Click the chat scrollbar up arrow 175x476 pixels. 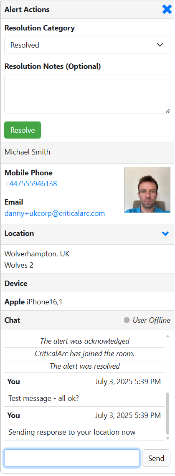coord(168,336)
